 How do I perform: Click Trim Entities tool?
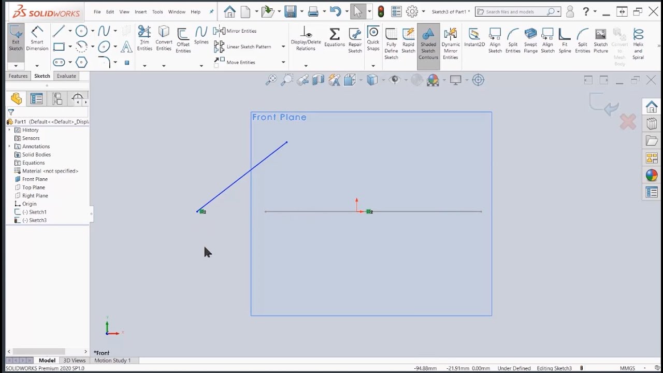[145, 39]
